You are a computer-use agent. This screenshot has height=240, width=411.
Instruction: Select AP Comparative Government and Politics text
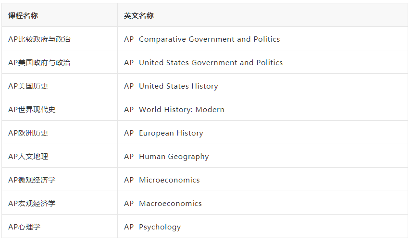202,39
